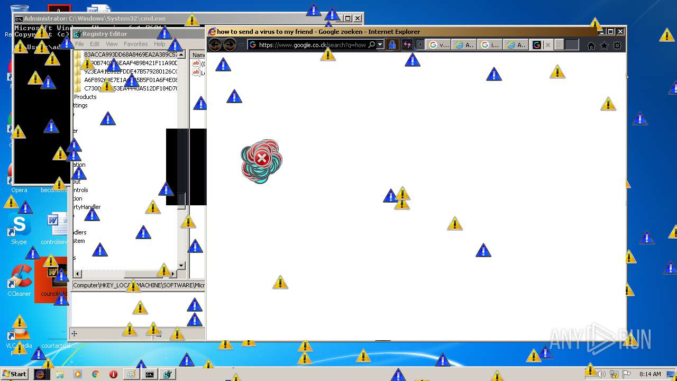Click the Name column header in Registry Editor

click(x=198, y=55)
